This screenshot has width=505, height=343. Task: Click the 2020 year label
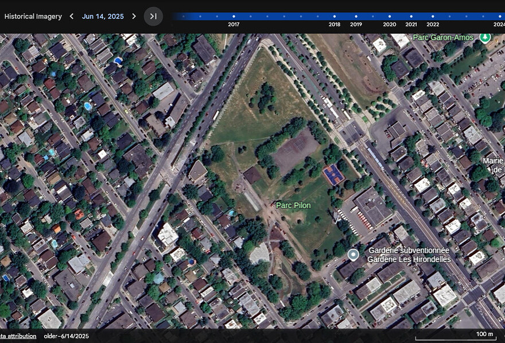coord(390,25)
